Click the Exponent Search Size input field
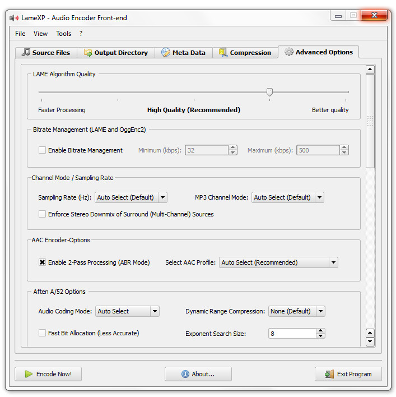Image resolution: width=396 pixels, height=397 pixels. pyautogui.click(x=292, y=334)
